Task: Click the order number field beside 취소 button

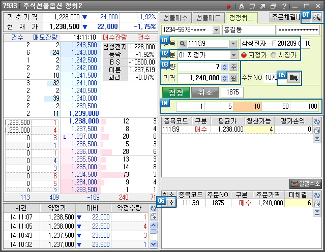Action: pyautogui.click(x=232, y=92)
